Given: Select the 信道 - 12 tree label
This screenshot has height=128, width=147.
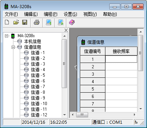Looking at the screenshot, I should 39,115.
